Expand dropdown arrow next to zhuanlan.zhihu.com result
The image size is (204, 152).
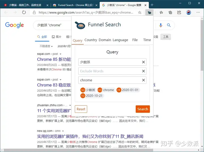[x=70, y=105]
